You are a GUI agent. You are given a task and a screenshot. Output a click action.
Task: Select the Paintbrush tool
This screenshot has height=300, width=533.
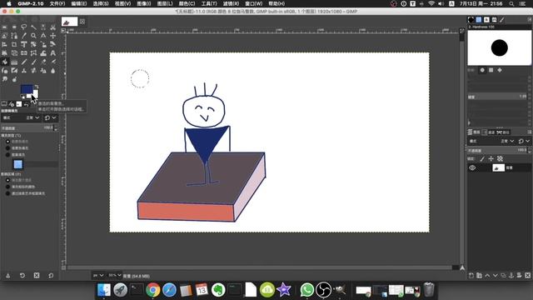pyautogui.click(x=33, y=62)
